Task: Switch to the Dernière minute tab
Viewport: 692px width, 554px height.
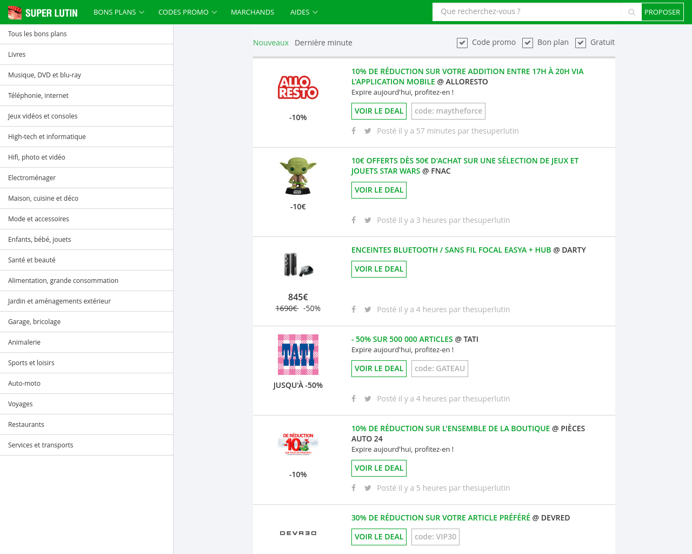Action: [323, 43]
